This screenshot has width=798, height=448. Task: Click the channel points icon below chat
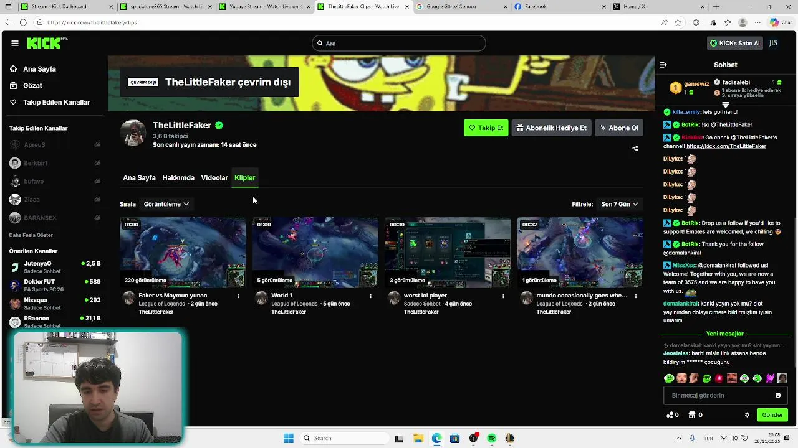[673, 415]
